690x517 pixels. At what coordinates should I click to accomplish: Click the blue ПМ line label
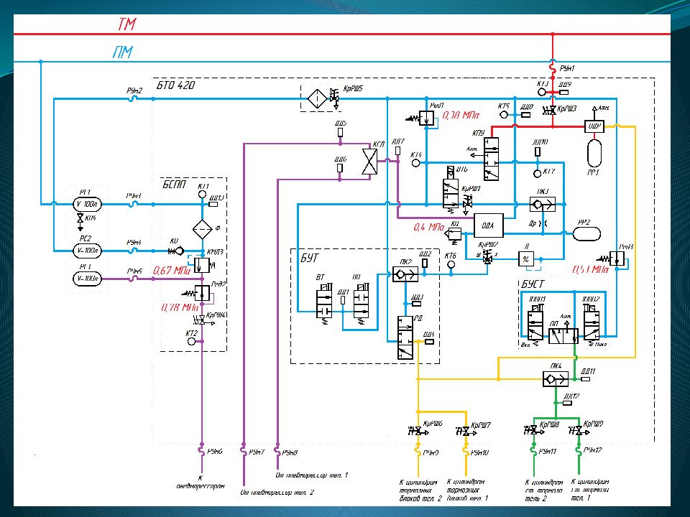click(123, 52)
